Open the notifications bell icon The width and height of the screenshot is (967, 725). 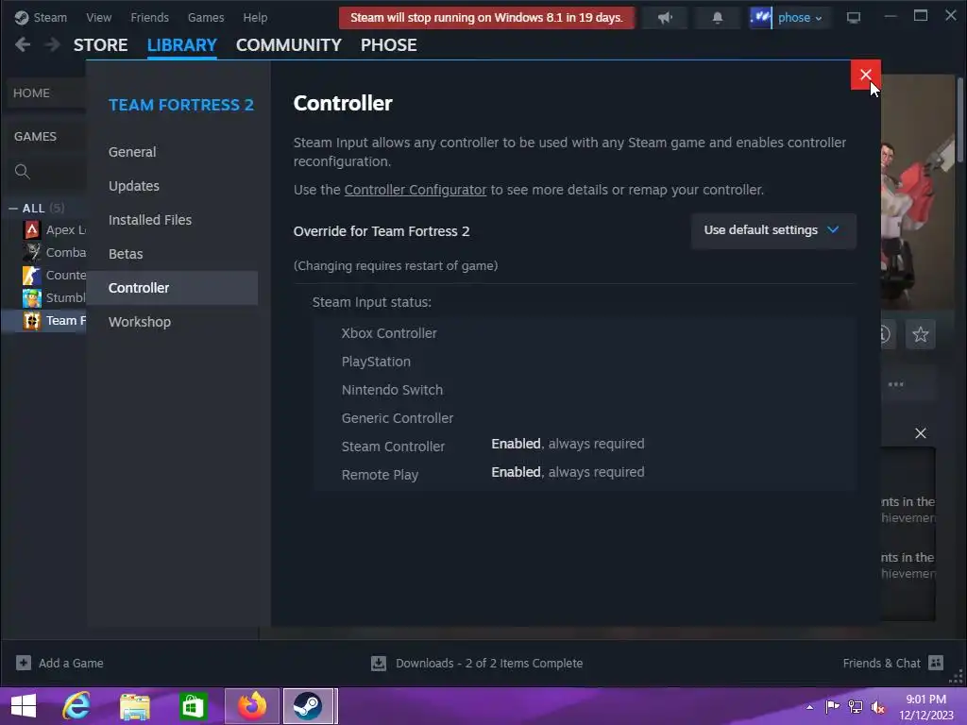coord(718,18)
